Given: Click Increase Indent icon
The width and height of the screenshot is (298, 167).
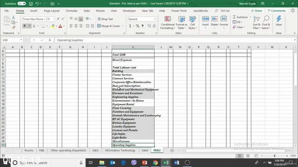Looking at the screenshot, I should (x=92, y=26).
